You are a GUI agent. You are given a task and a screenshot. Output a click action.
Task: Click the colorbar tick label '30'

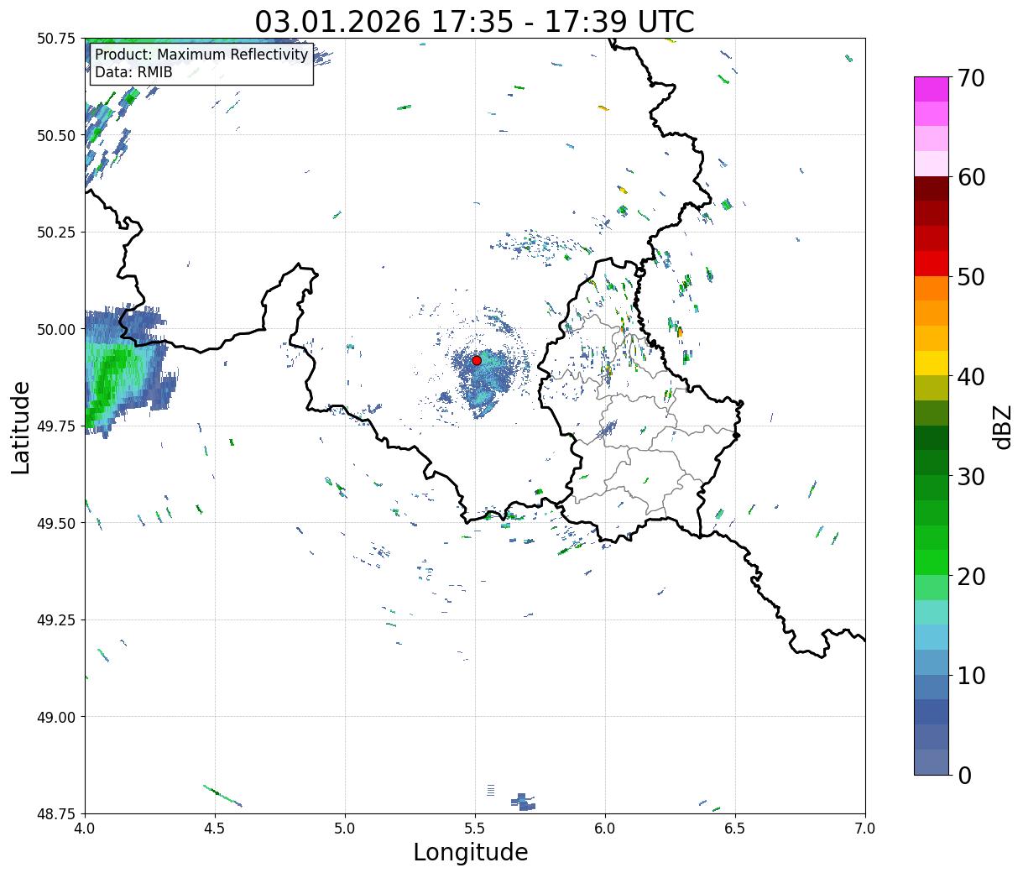coord(971,476)
